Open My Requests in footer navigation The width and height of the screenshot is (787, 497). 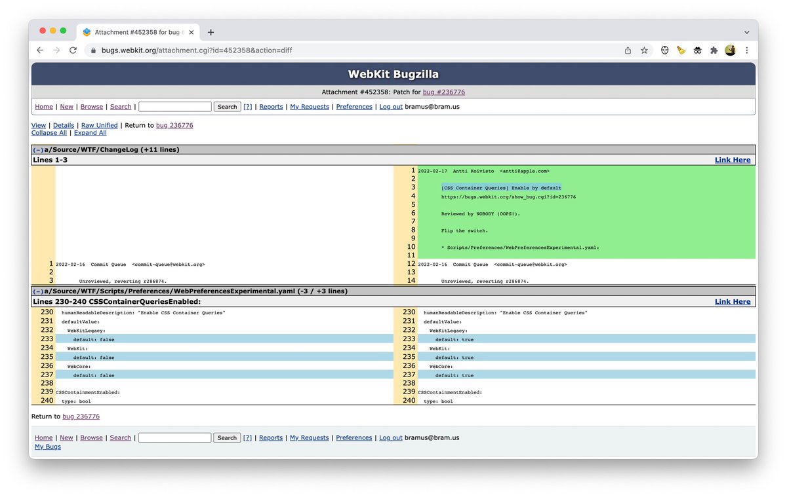tap(310, 438)
